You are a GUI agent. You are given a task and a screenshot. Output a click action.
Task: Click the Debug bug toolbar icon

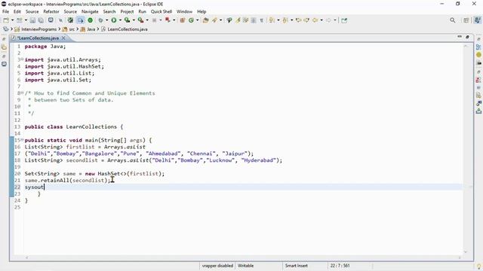click(100, 20)
